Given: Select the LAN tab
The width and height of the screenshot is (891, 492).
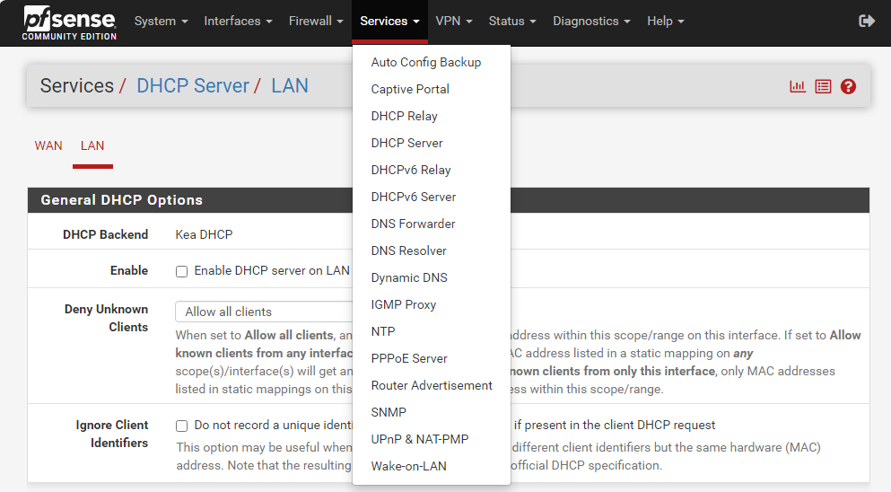Looking at the screenshot, I should [x=92, y=145].
